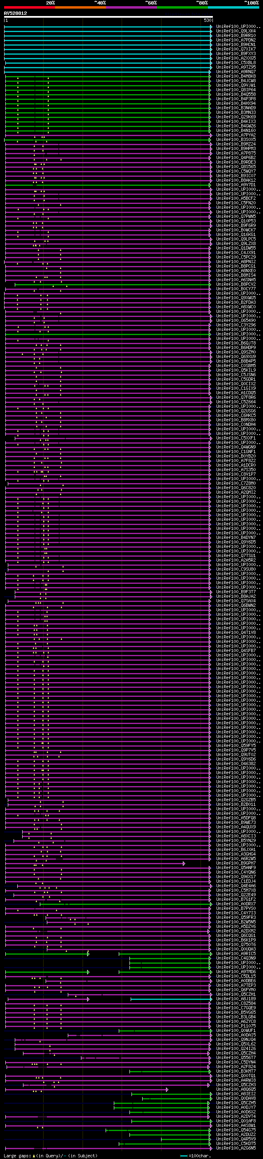Click the UniRef100_A9RNQ7 label
The width and height of the screenshot is (263, 1159).
click(x=235, y=72)
